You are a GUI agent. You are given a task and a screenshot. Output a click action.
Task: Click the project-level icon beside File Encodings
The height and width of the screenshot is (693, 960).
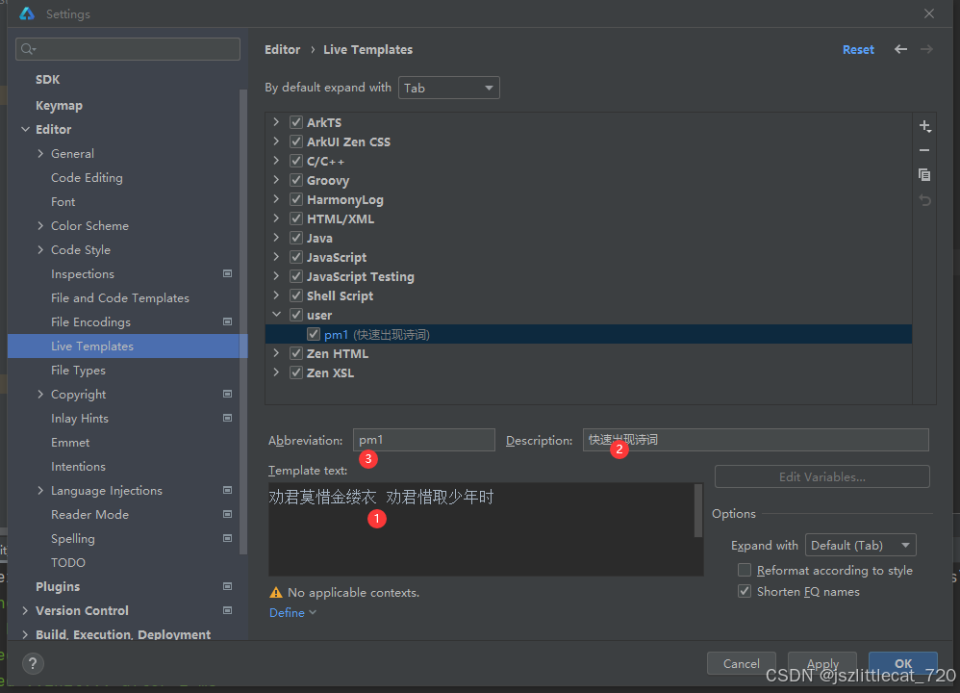click(228, 322)
